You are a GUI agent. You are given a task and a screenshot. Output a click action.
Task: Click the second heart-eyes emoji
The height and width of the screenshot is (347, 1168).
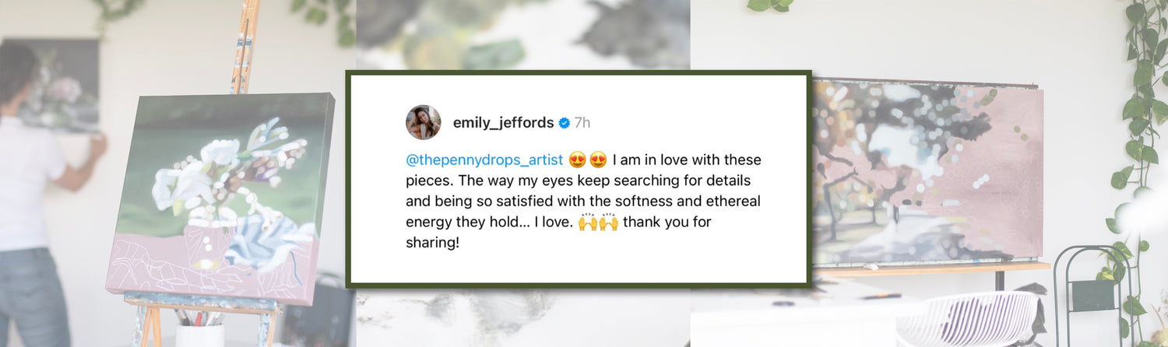(597, 160)
